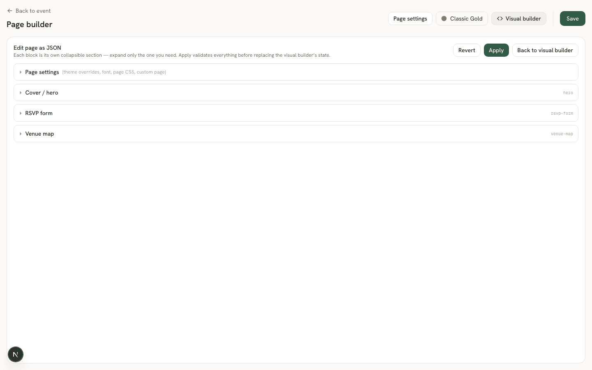
Task: Expand the Cover / hero section arrow
Action: pyautogui.click(x=21, y=92)
